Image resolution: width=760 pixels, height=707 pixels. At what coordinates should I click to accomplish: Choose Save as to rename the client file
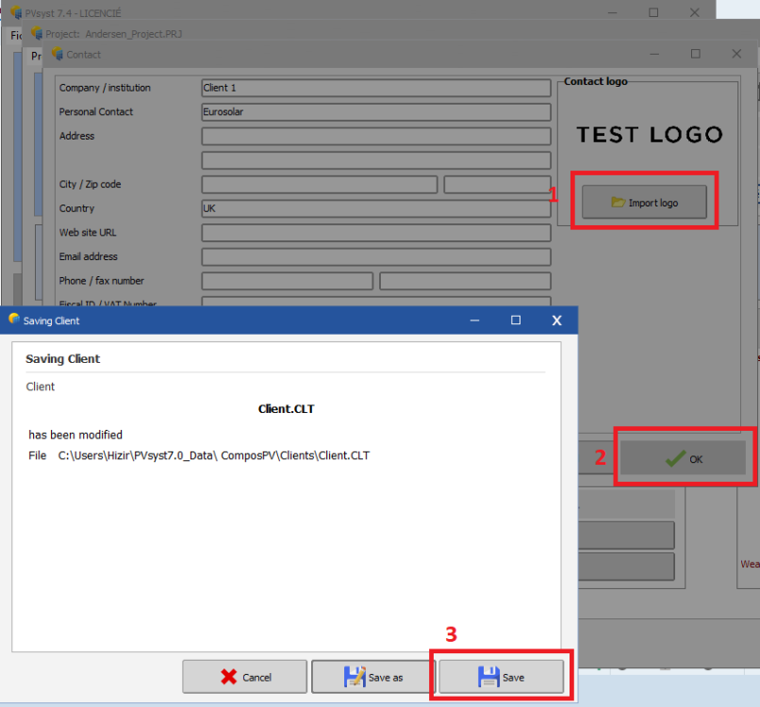pos(372,677)
